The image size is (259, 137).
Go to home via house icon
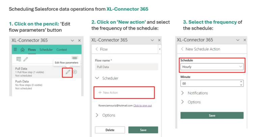coord(22,50)
